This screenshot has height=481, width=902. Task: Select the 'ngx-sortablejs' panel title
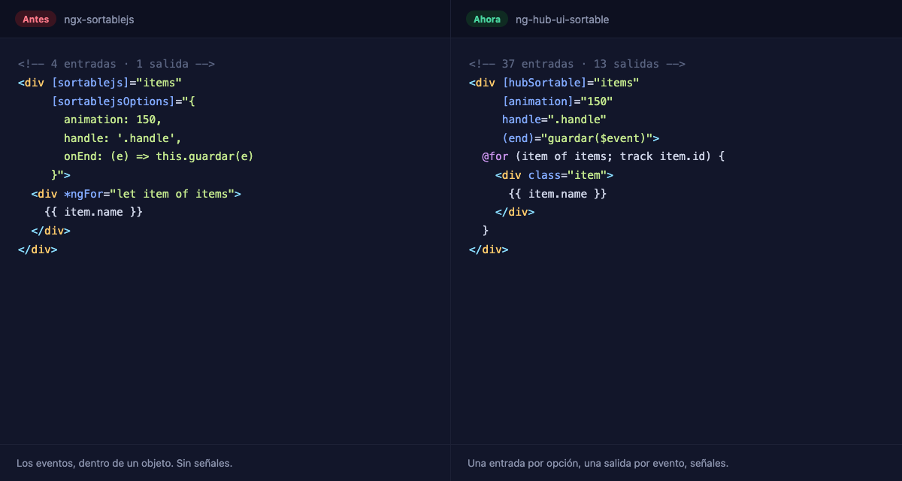[x=99, y=20]
